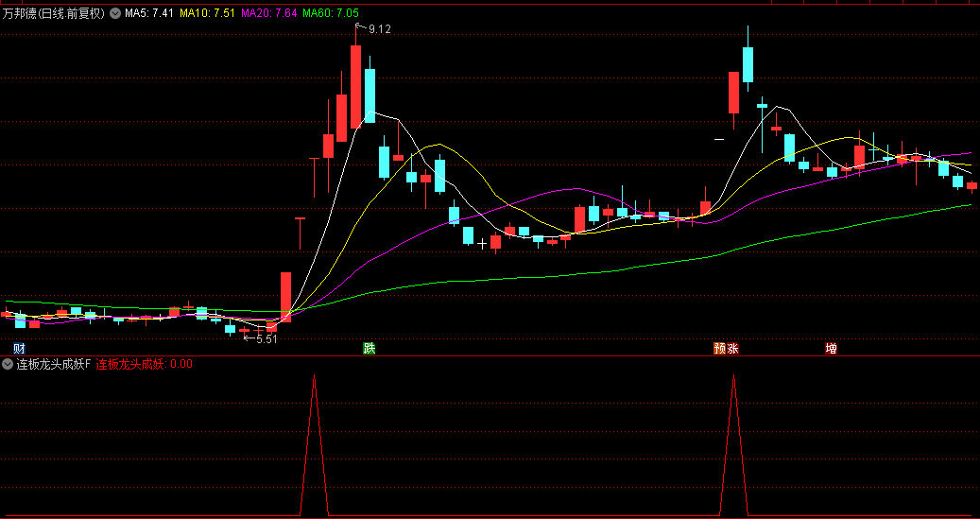Click the green 跌 event marker
This screenshot has height=519, width=980.
[370, 348]
